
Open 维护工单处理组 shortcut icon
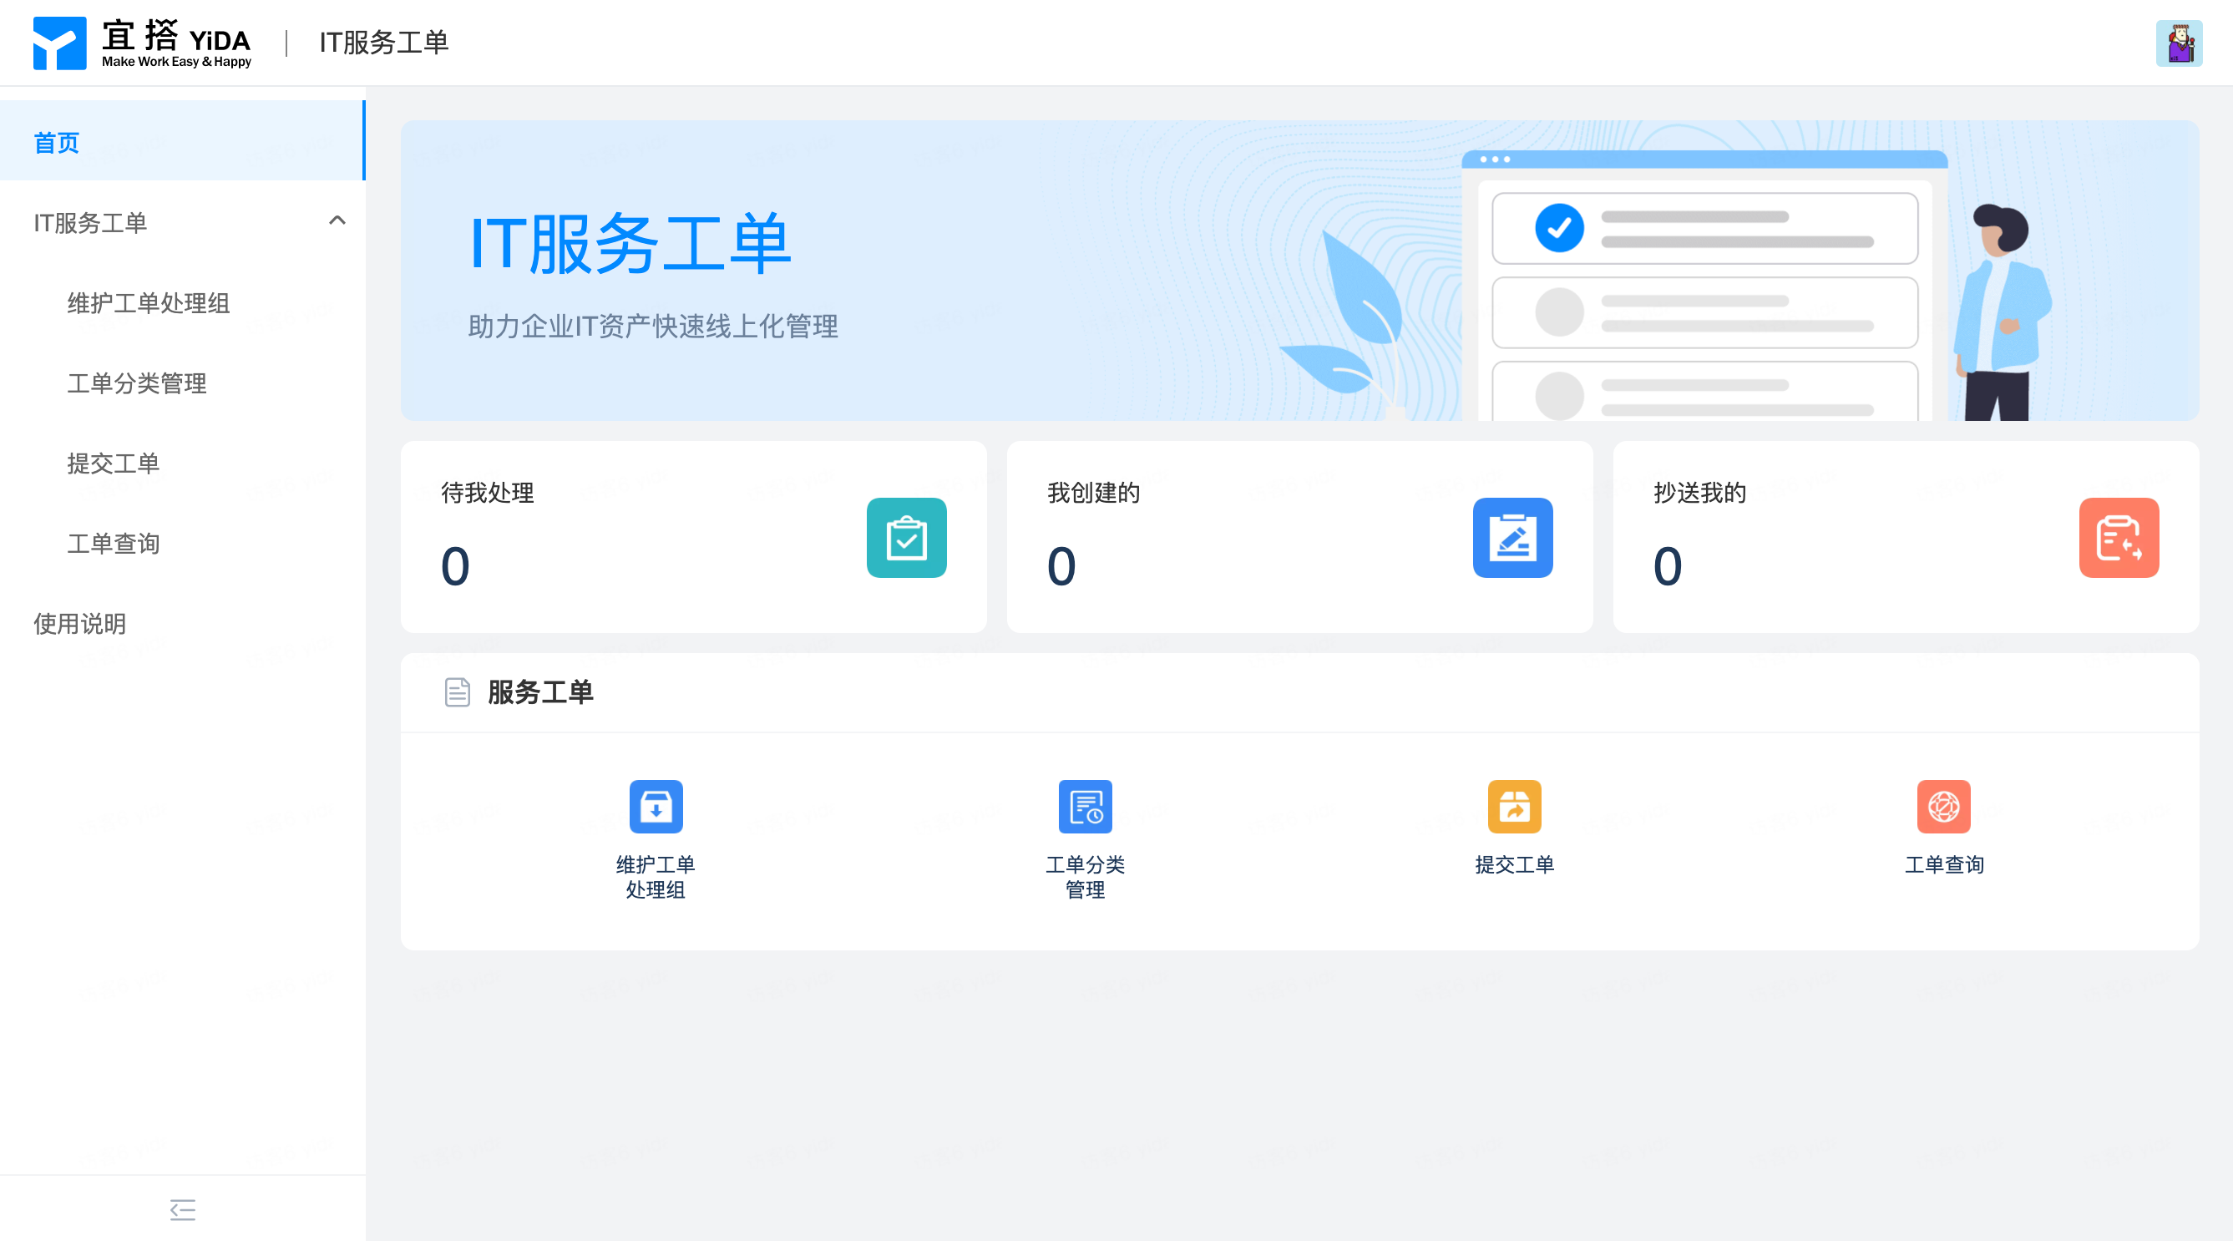pyautogui.click(x=656, y=806)
